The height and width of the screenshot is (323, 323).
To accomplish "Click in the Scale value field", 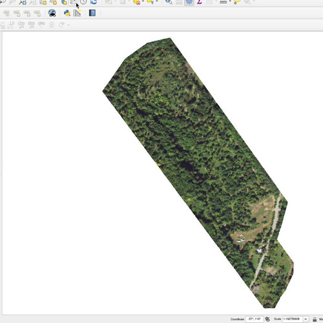I will click(293, 319).
